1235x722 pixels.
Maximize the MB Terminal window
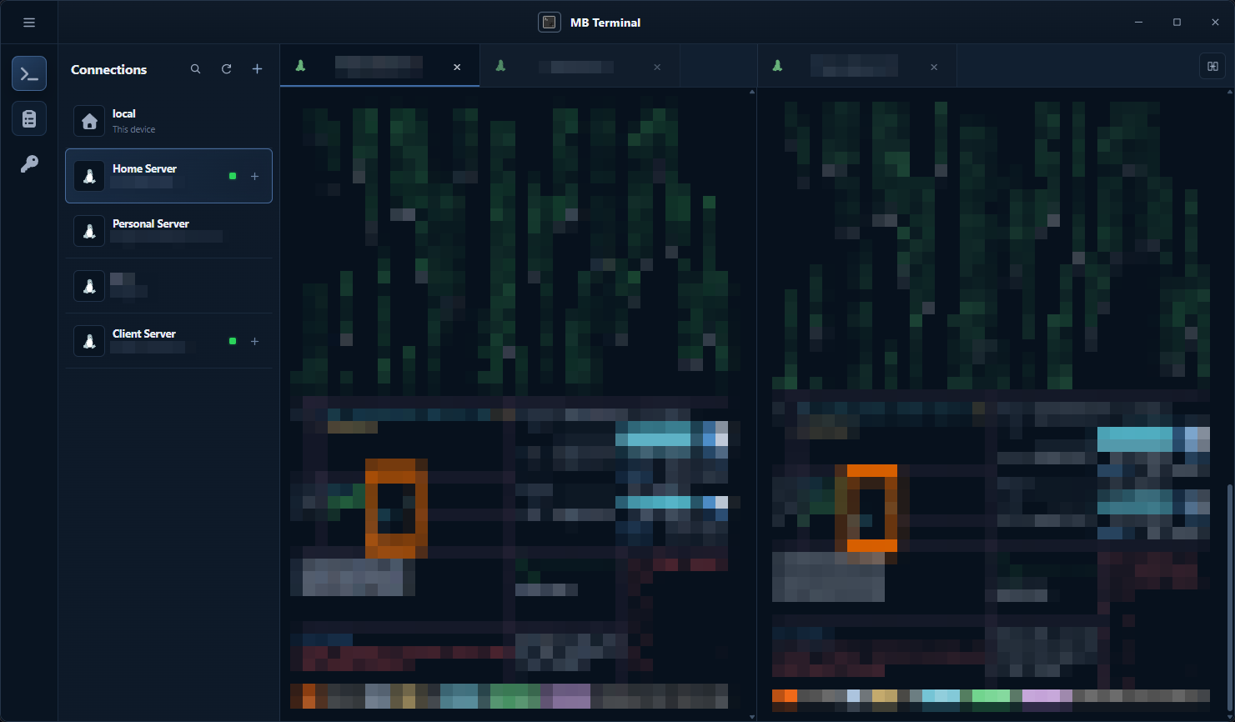click(1177, 23)
